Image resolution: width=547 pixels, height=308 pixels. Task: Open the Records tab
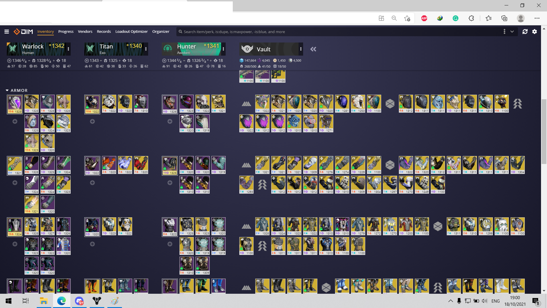[x=104, y=32]
